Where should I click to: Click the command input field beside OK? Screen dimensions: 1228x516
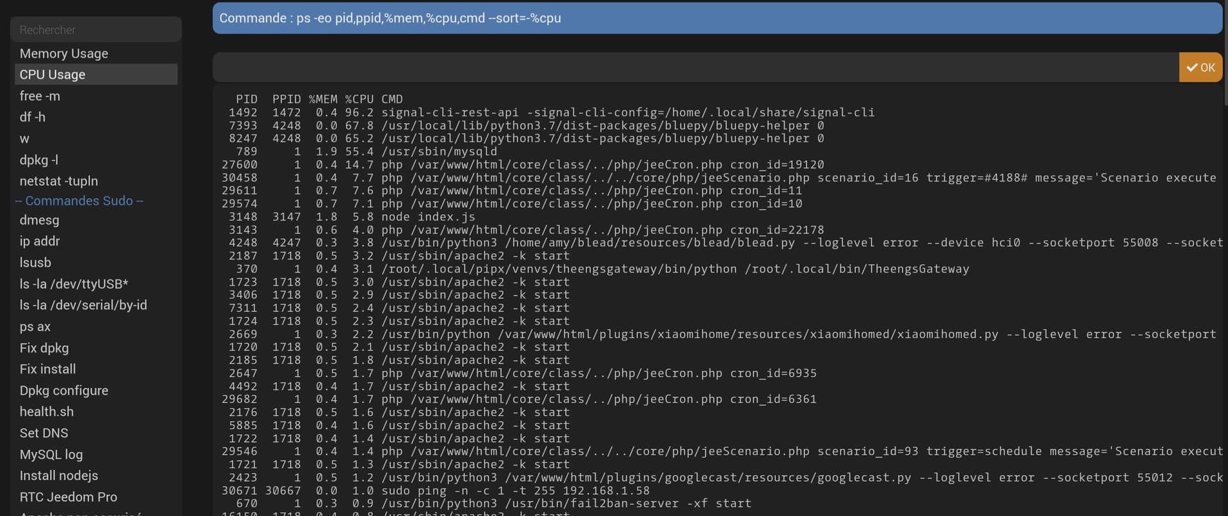click(x=695, y=67)
